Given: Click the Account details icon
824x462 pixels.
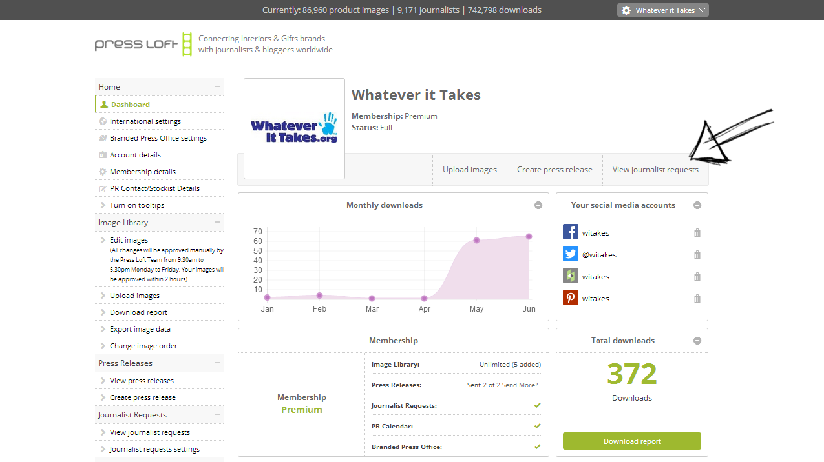Looking at the screenshot, I should [102, 155].
